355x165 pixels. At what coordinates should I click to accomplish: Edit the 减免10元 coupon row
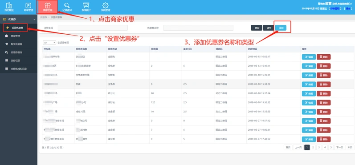pos(309,112)
